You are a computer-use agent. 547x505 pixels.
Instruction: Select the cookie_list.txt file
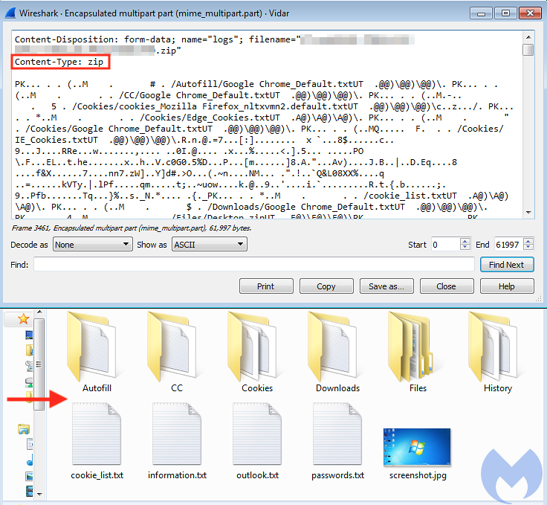tap(97, 439)
